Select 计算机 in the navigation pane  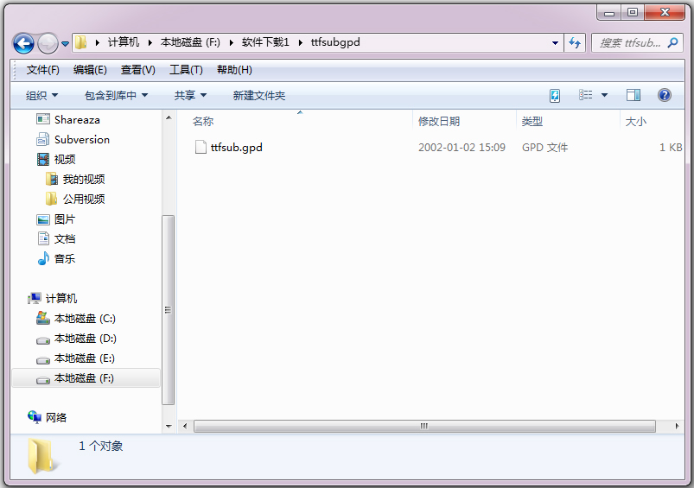(52, 299)
